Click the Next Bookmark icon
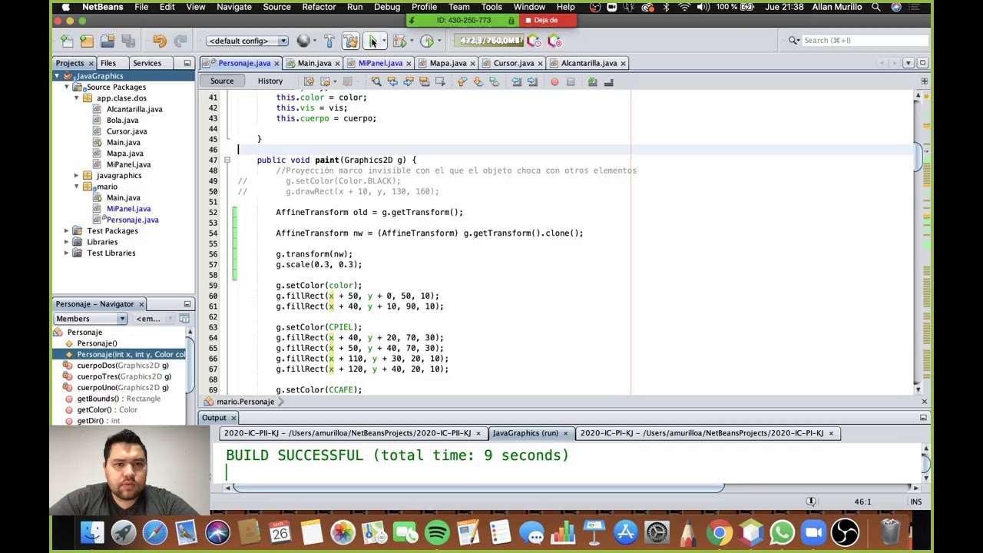Viewport: 983px width, 553px height. [x=478, y=81]
